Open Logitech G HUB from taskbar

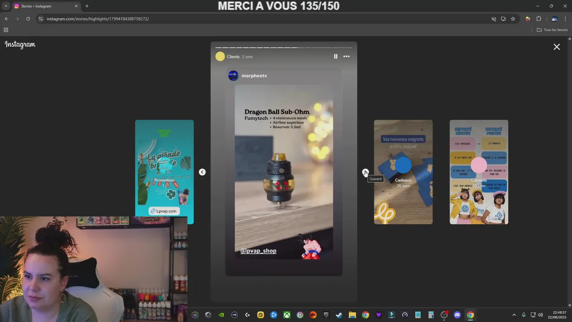coord(248,315)
